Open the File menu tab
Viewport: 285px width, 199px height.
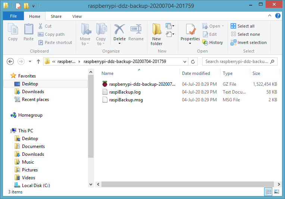tap(13, 16)
